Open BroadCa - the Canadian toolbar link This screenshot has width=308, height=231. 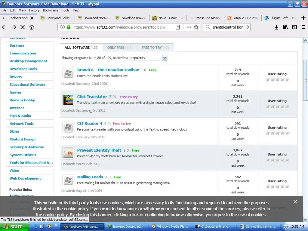click(x=108, y=70)
